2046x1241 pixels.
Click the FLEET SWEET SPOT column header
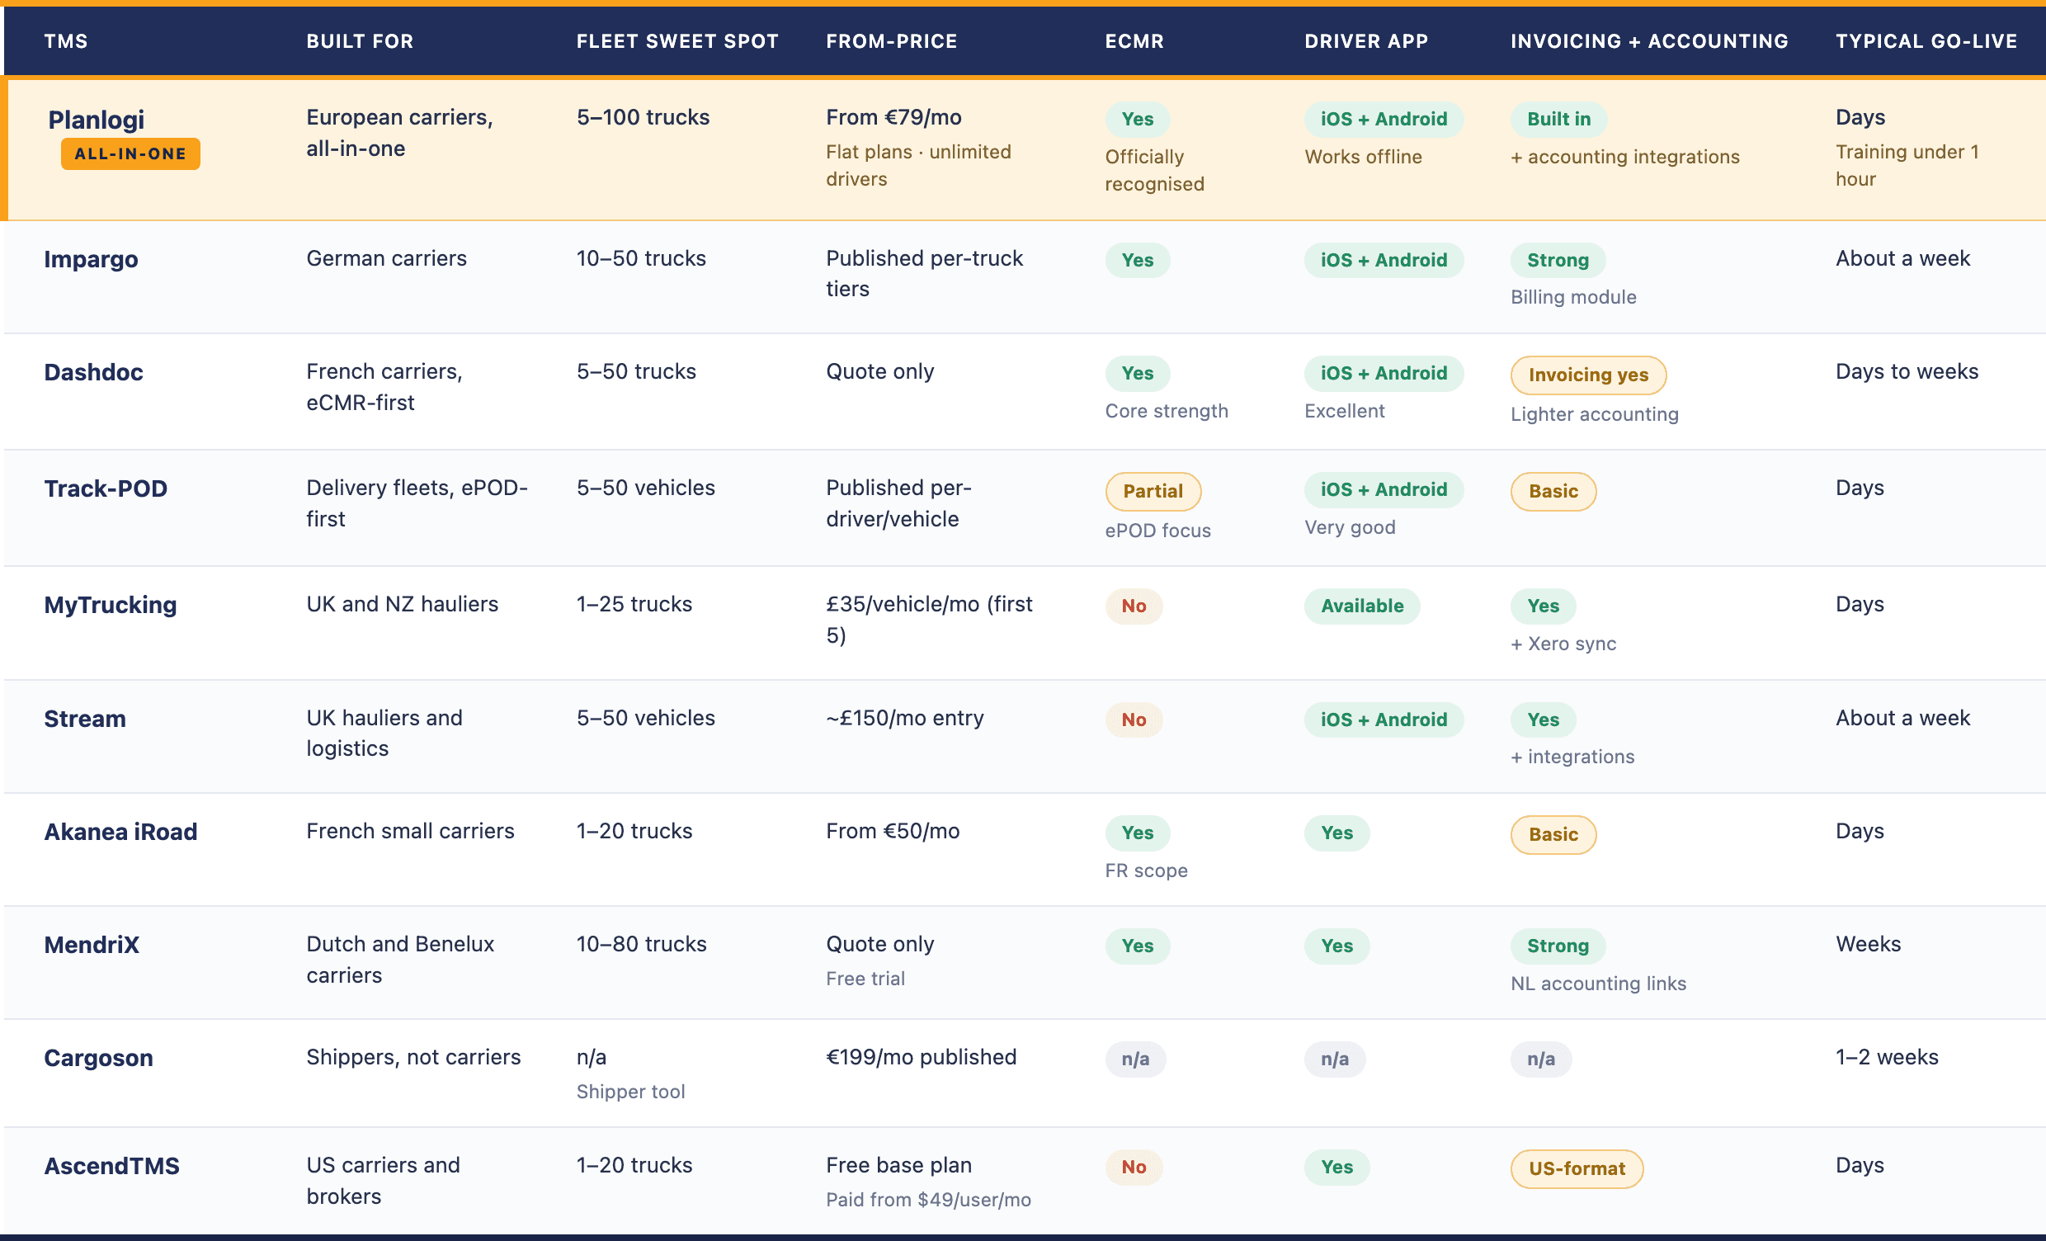(677, 40)
